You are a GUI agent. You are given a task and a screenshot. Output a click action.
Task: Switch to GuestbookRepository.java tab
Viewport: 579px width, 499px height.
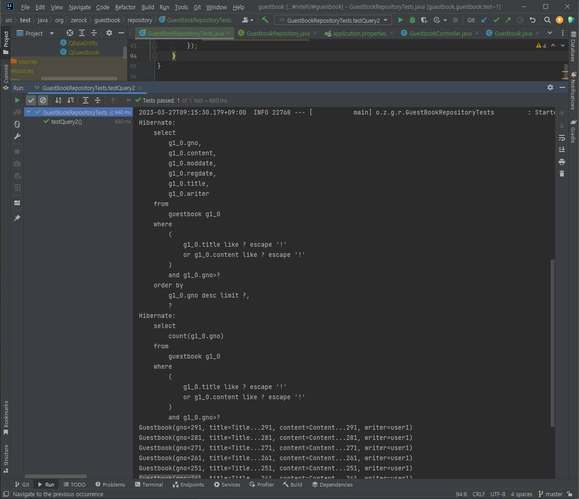[278, 33]
